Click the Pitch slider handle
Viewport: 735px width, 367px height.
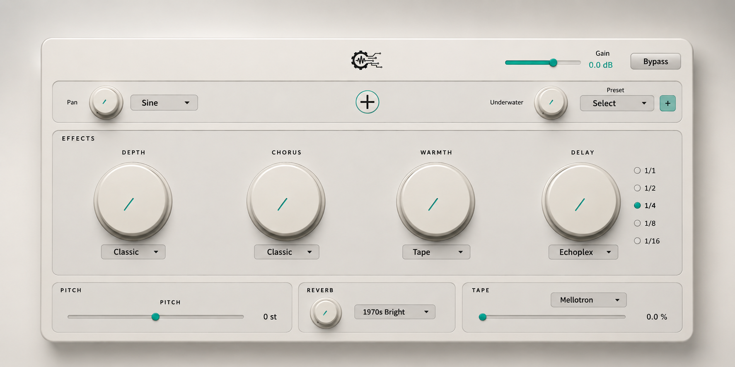[x=155, y=317]
